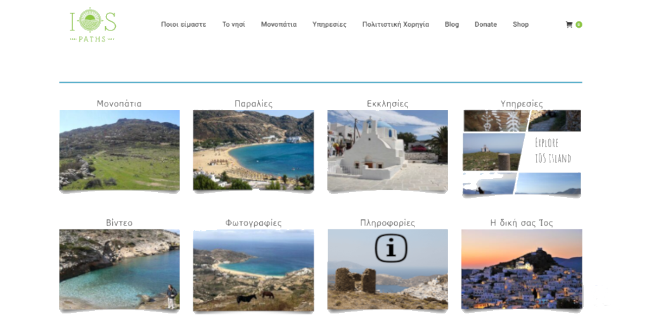Click the Η δική σας Ίος heading
649x316 pixels.
coord(522,222)
